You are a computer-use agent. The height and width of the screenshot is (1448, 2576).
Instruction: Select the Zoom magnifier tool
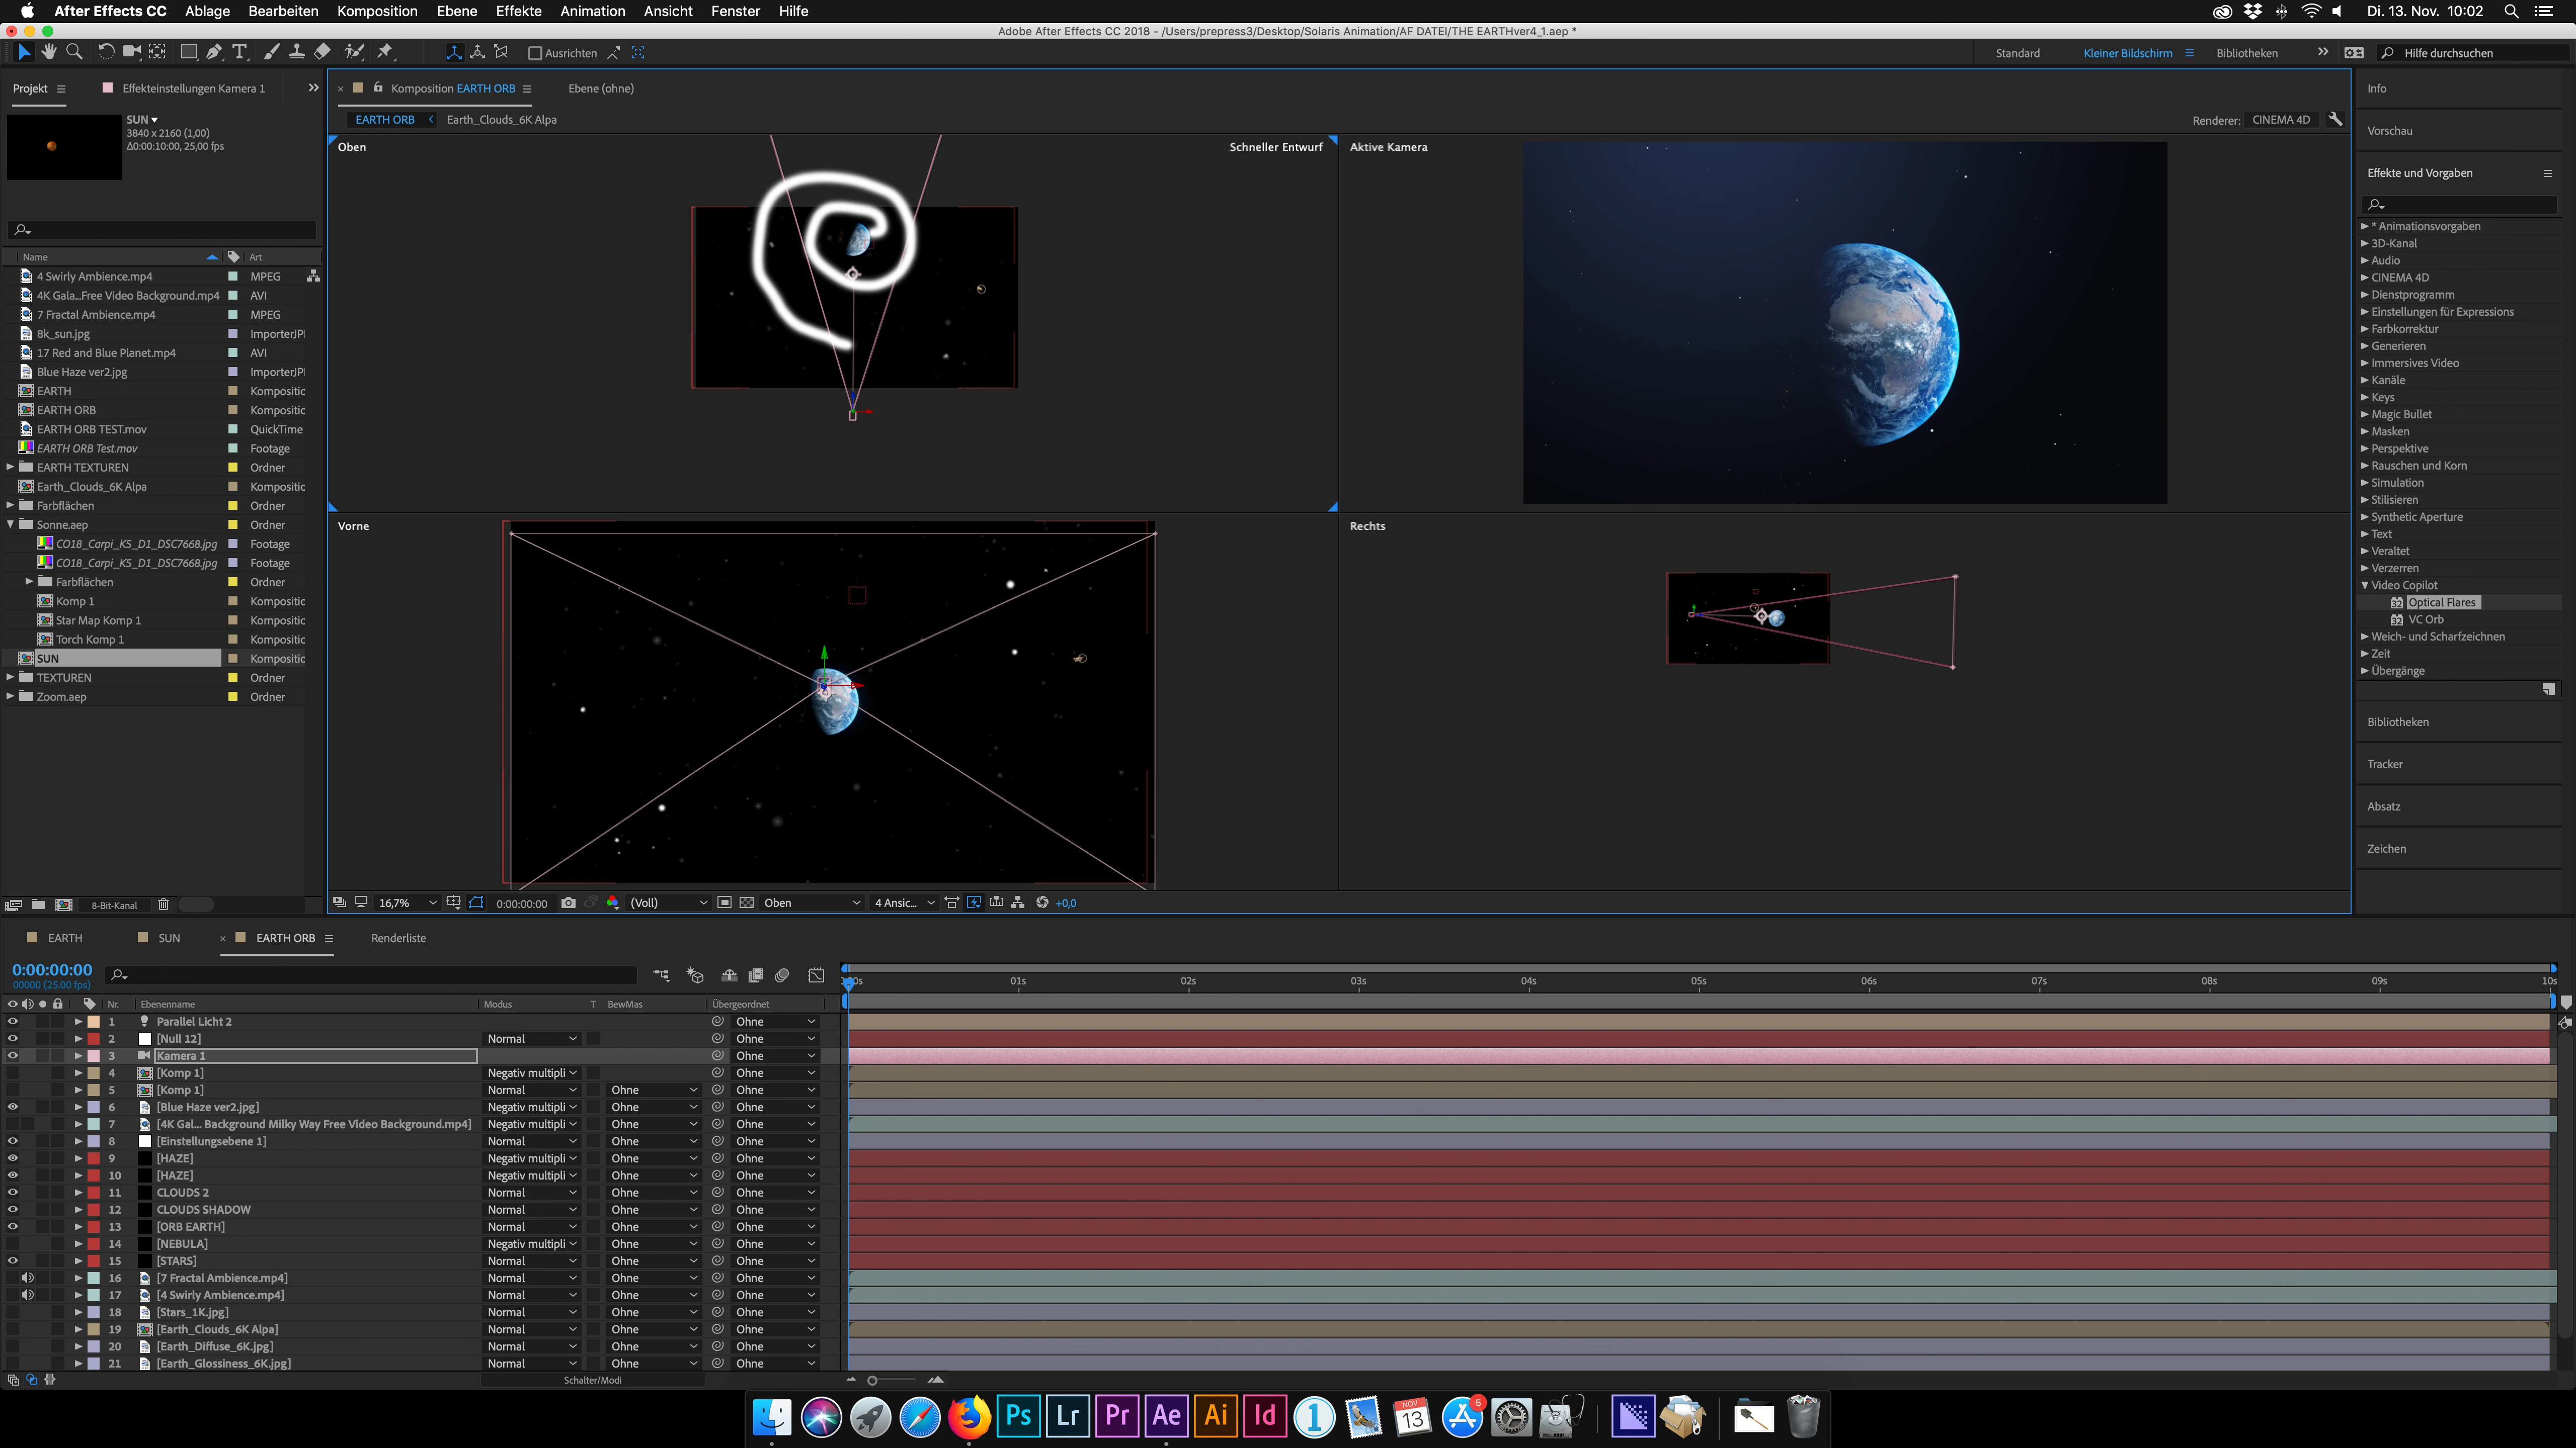point(74,52)
